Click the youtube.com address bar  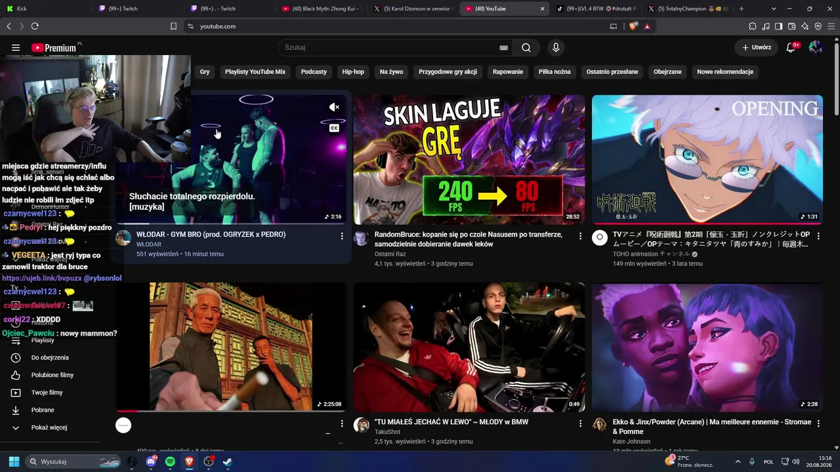pos(394,26)
